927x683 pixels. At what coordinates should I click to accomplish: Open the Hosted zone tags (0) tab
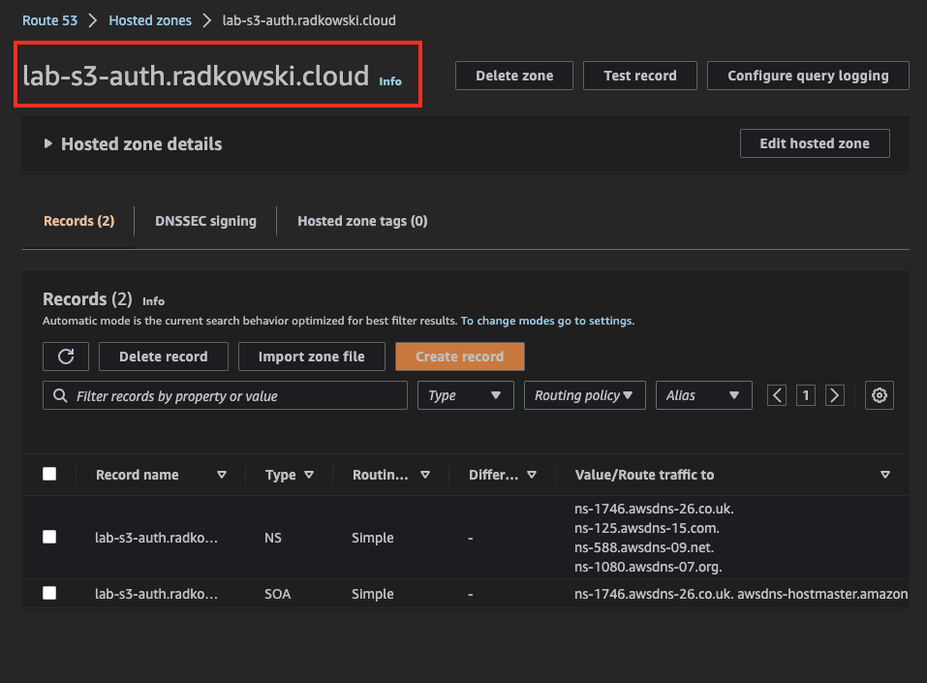[362, 221]
